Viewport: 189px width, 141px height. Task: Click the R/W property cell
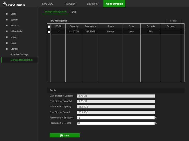(151, 32)
